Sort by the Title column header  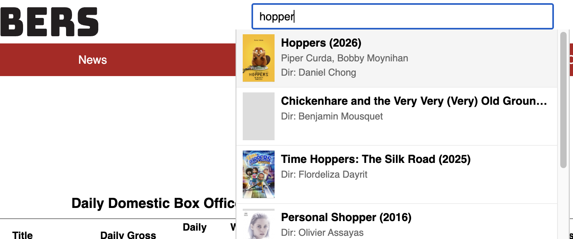22,235
